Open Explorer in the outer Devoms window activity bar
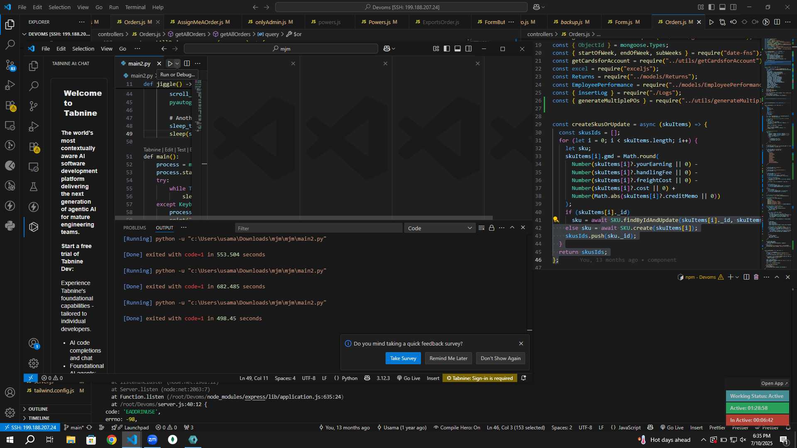The width and height of the screenshot is (797, 448). 10,24
